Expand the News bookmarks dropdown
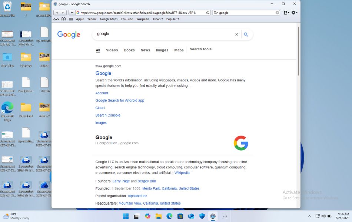 pyautogui.click(x=157, y=19)
